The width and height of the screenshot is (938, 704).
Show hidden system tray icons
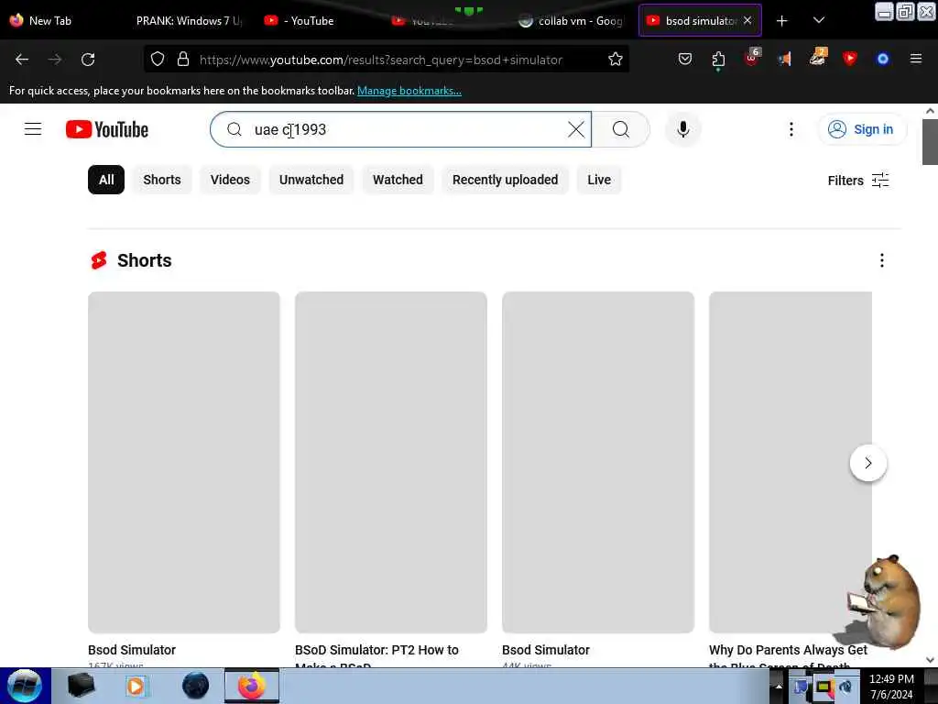coord(779,686)
